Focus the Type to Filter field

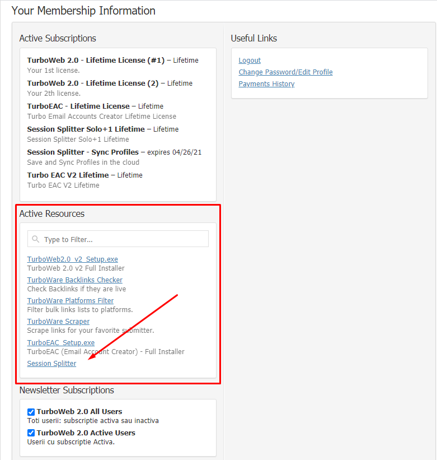118,239
